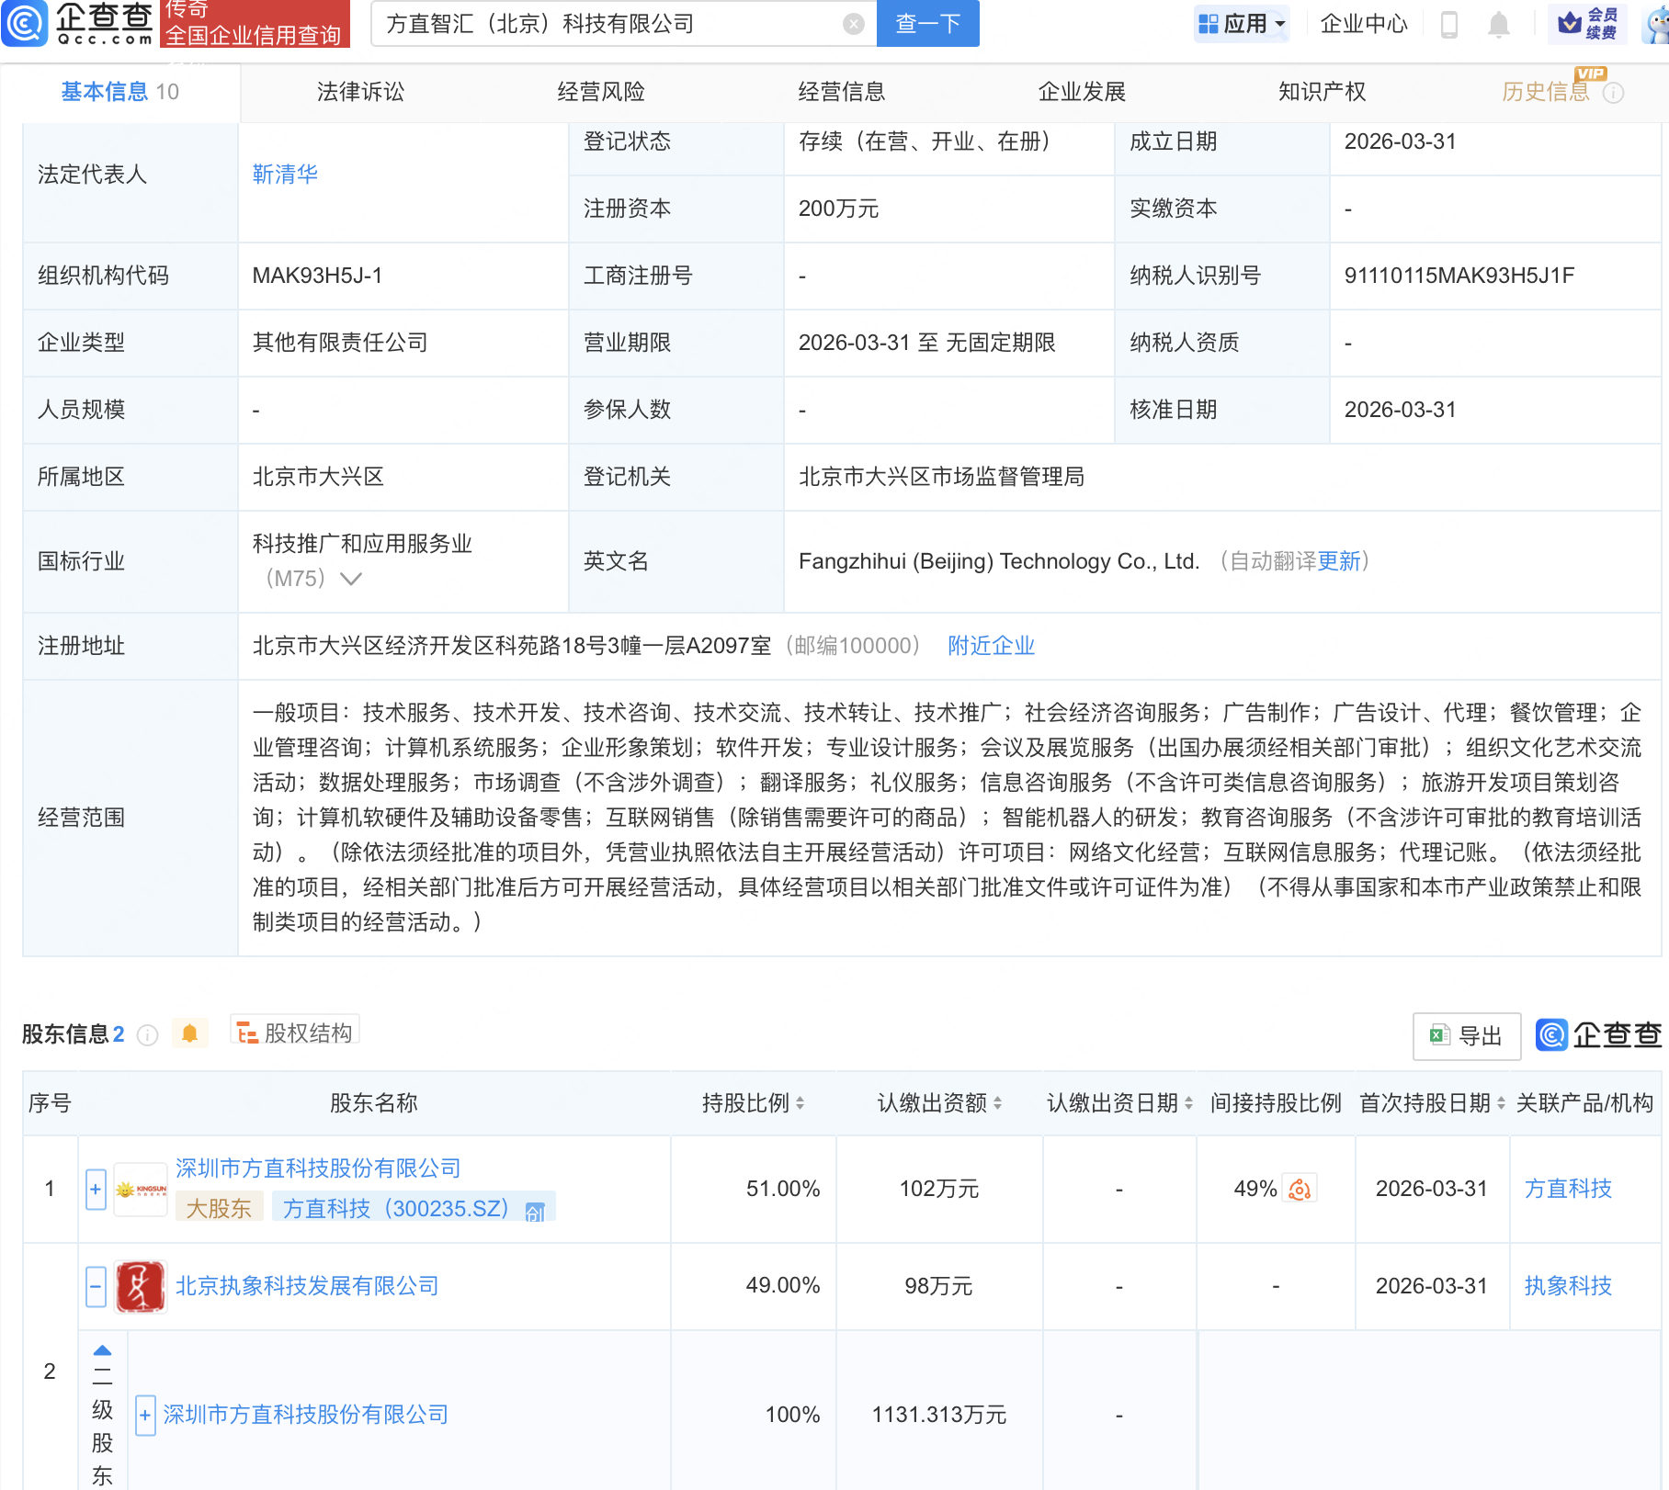
Task: Expand the 国标行业 M75 details chevron
Action: point(351,579)
